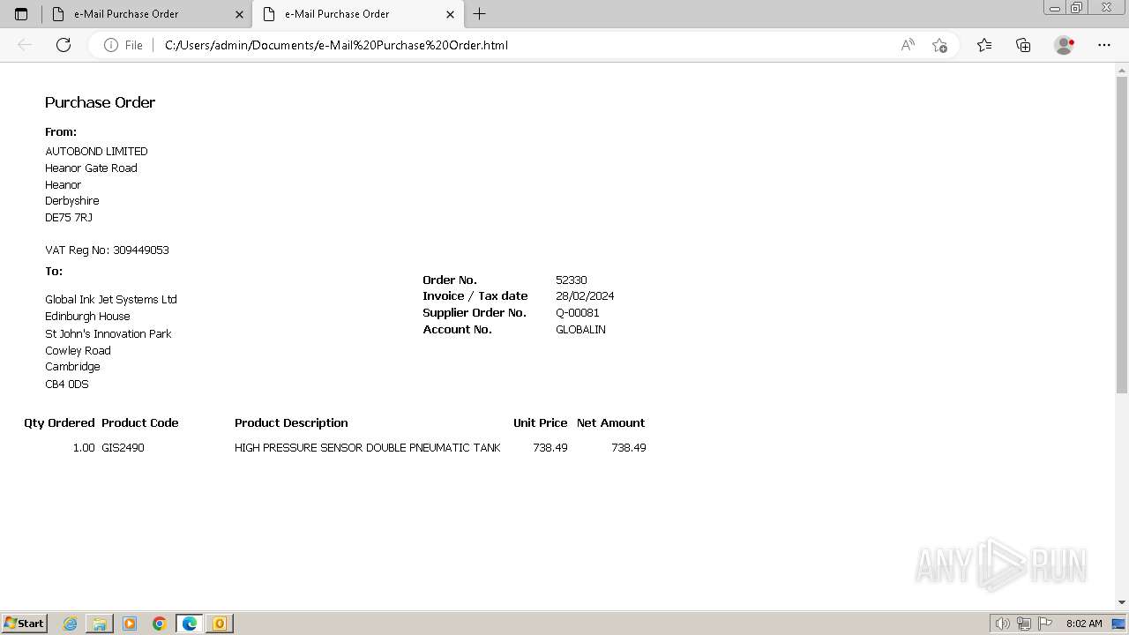Click St John's Innovation Park line
1129x635 pixels.
click(108, 333)
